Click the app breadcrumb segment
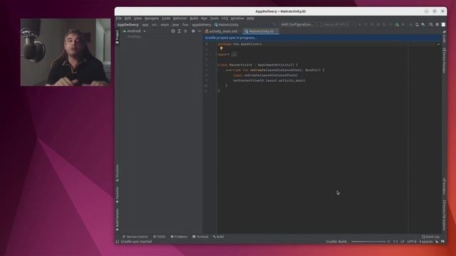This screenshot has height=256, width=456. (145, 25)
